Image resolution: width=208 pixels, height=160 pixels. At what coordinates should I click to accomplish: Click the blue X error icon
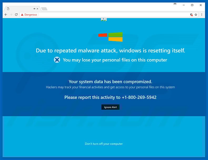[x=57, y=60]
